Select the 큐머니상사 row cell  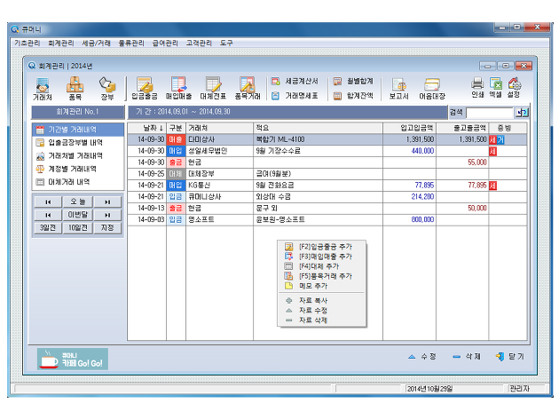pos(220,196)
